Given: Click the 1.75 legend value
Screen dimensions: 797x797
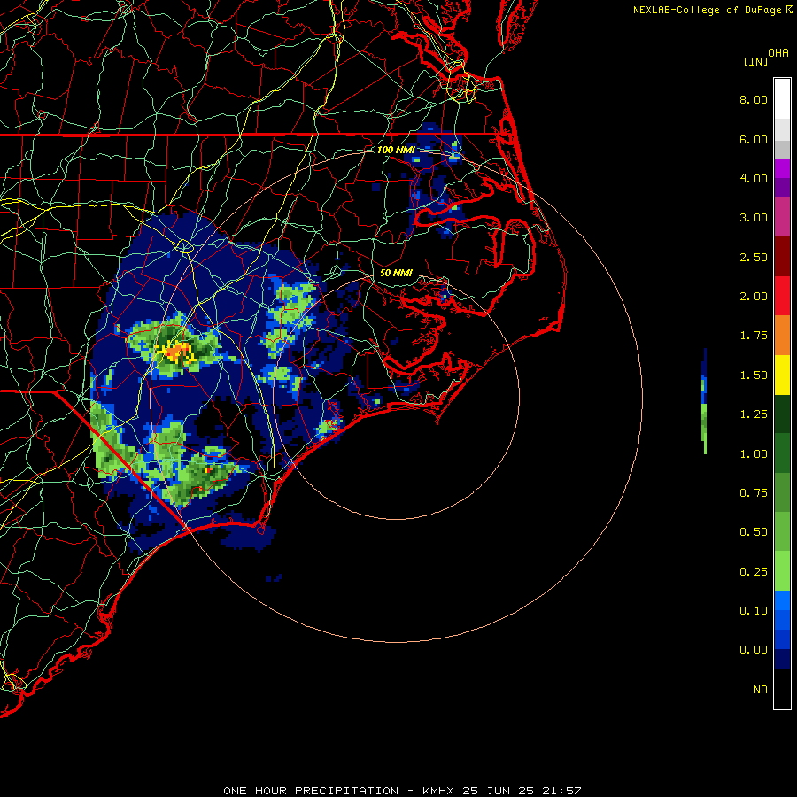Looking at the screenshot, I should click(754, 336).
